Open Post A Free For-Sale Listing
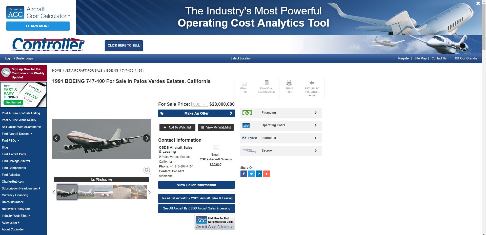This screenshot has height=235, width=486. click(21, 113)
